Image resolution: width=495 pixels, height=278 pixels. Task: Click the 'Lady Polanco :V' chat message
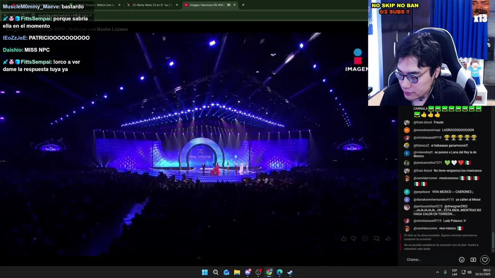[x=454, y=221]
